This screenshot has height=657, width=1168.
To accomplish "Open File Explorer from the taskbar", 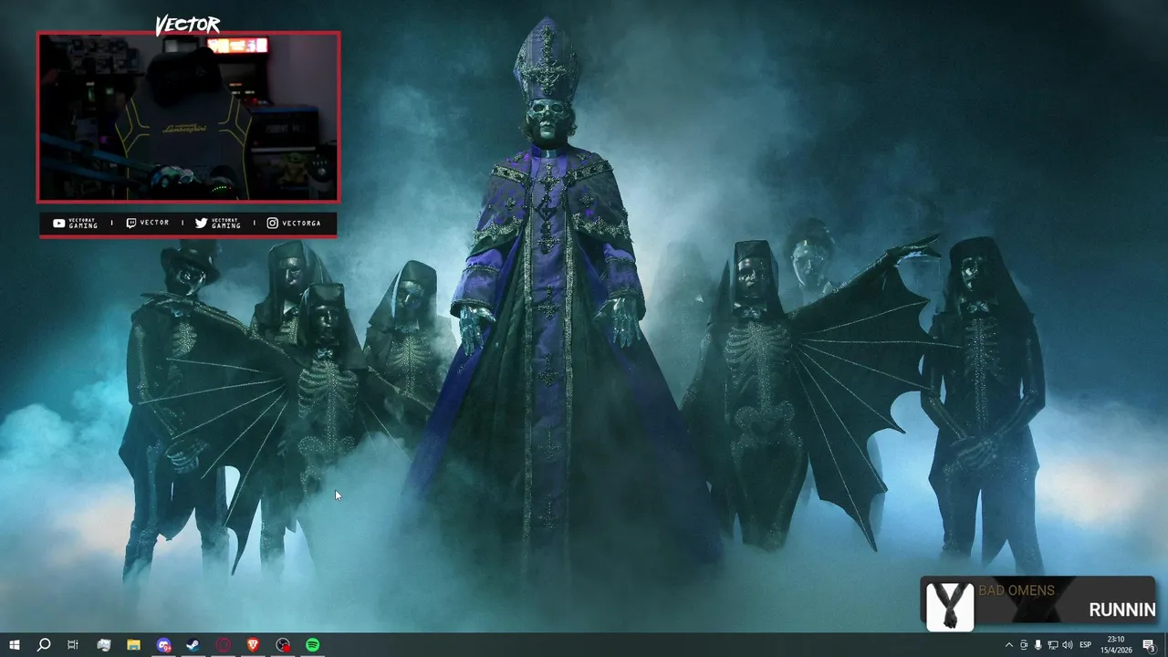I will [133, 645].
